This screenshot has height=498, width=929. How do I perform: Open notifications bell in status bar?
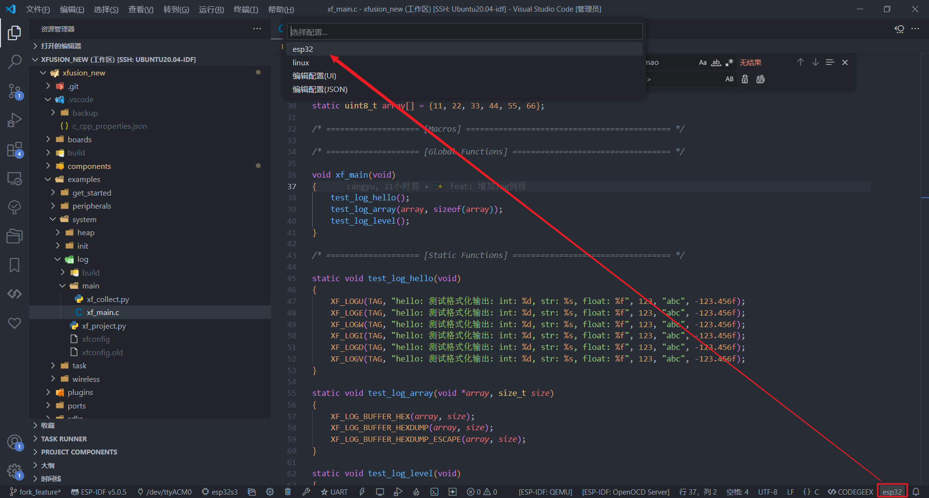[916, 492]
